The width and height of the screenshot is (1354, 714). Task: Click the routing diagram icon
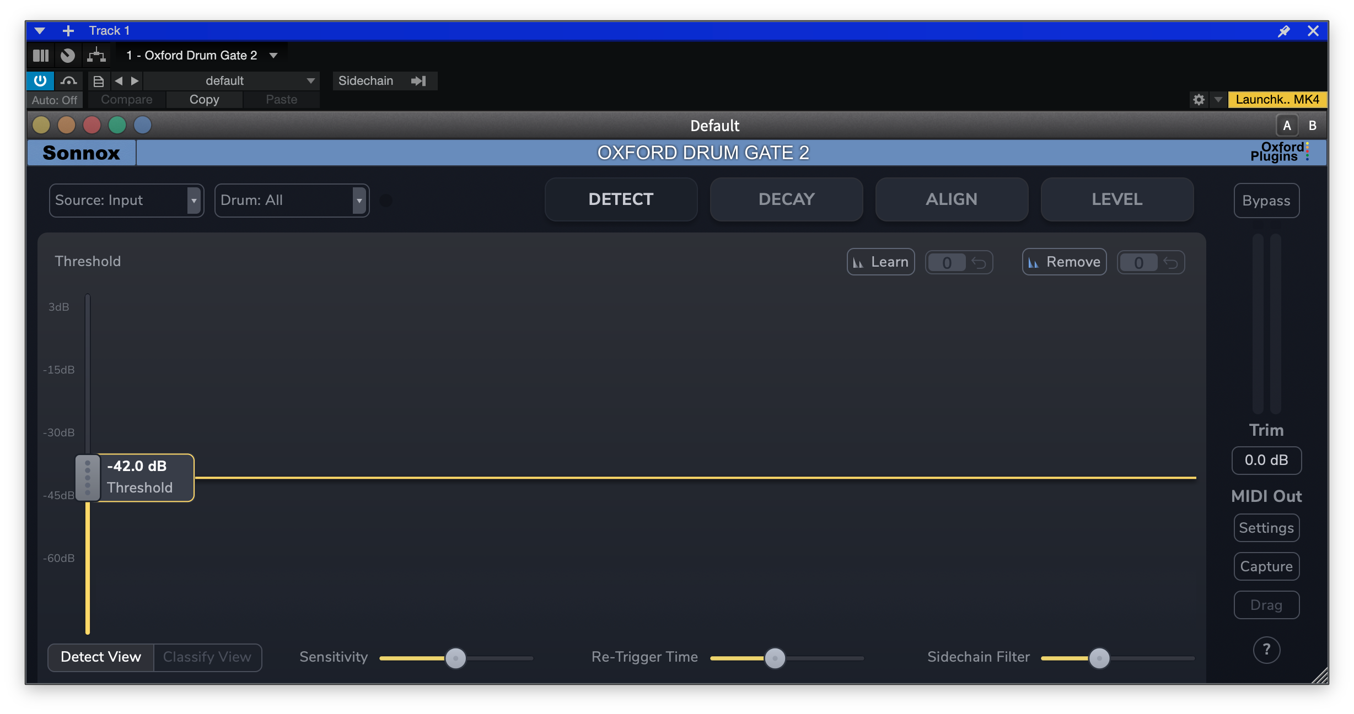pos(96,56)
